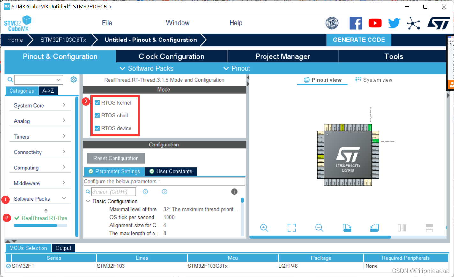The image size is (454, 277).
Task: Click the STM32F103C8Tx breadcrumb
Action: pyautogui.click(x=63, y=40)
